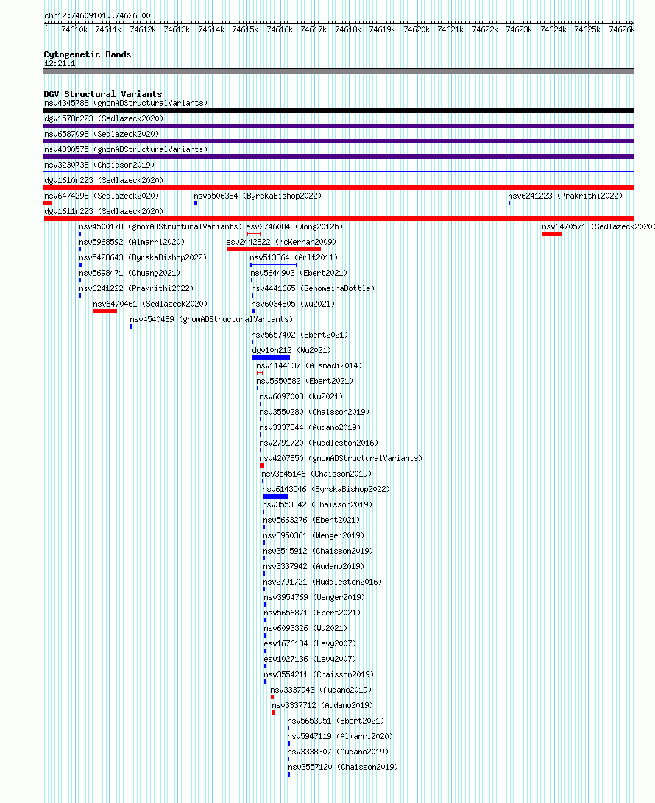This screenshot has height=803, width=655.
Task: Click the red bar under nsv6474298
Action: pyautogui.click(x=48, y=203)
